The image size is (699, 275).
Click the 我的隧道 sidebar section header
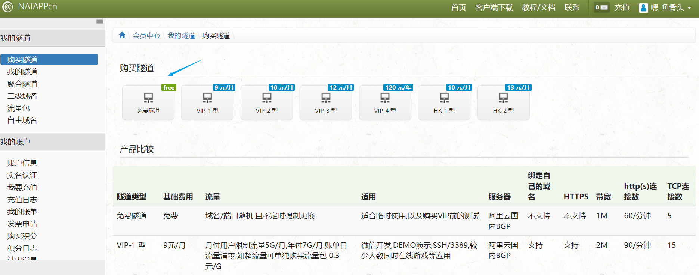tap(52, 38)
